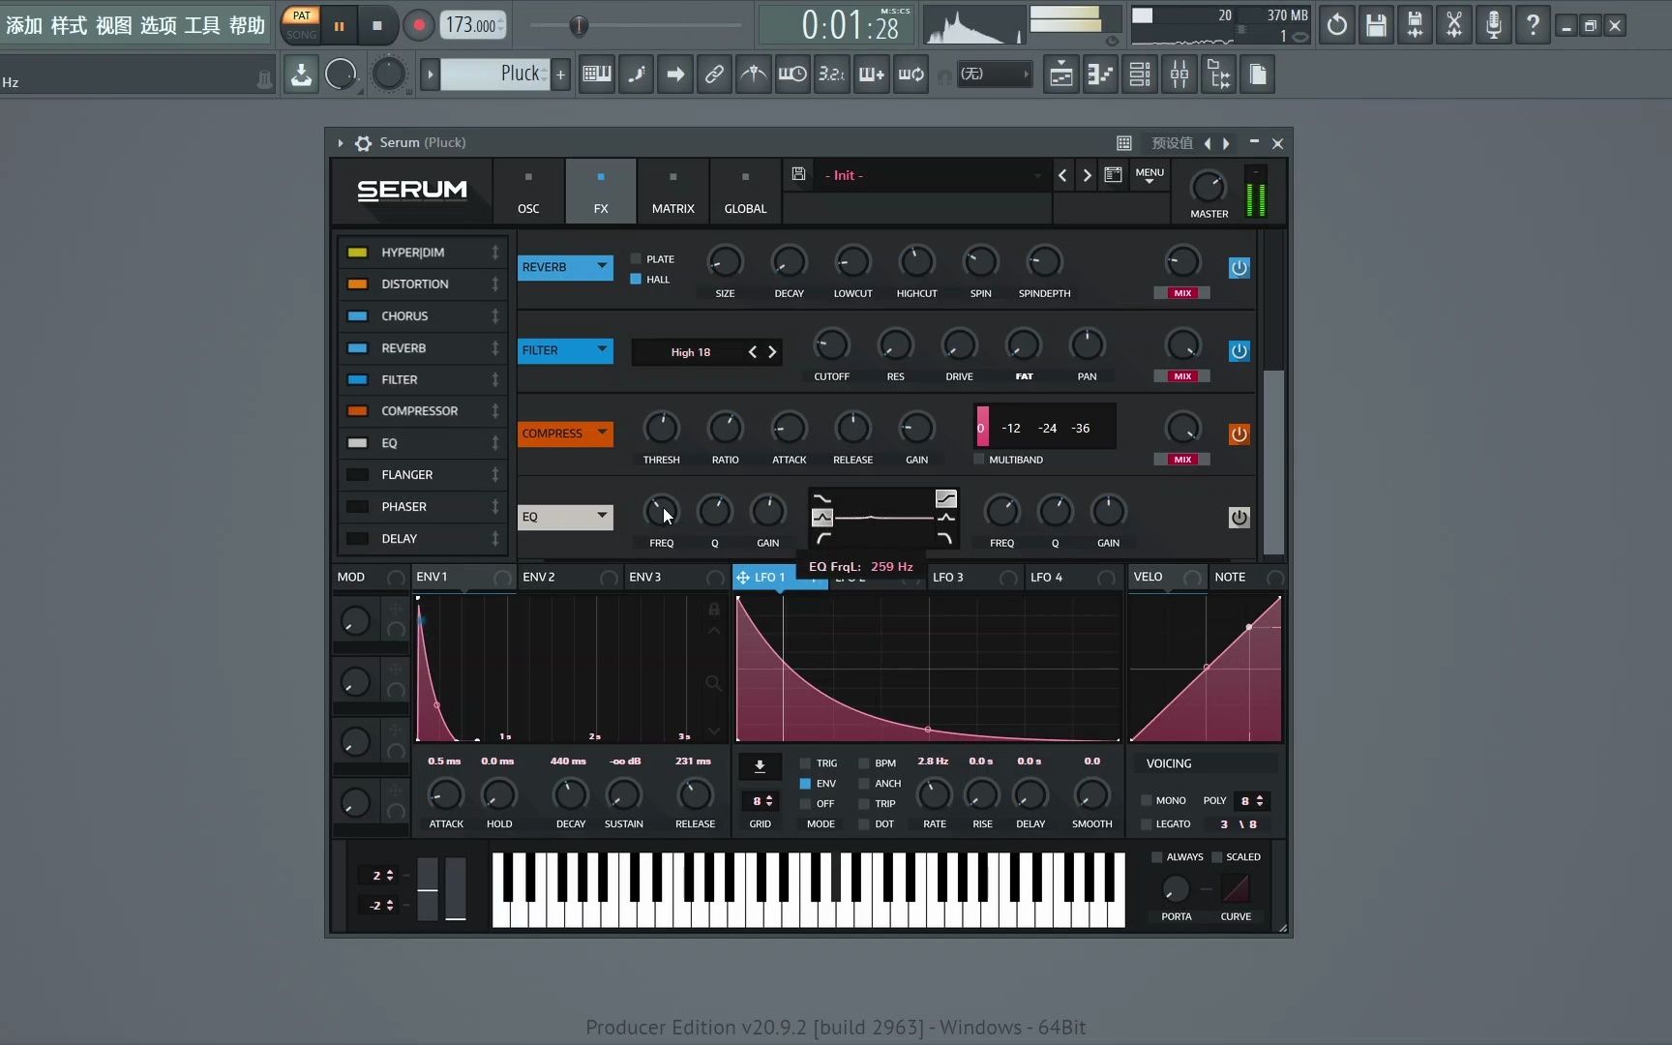Open the Browser view icon
The width and height of the screenshot is (1672, 1045).
(1219, 75)
